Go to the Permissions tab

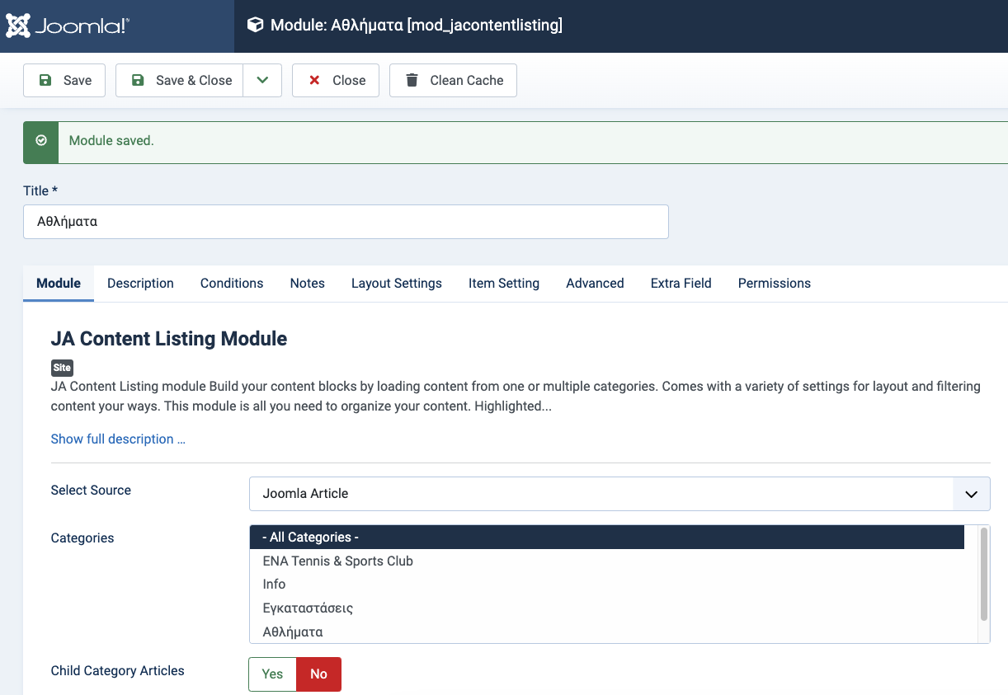click(774, 284)
